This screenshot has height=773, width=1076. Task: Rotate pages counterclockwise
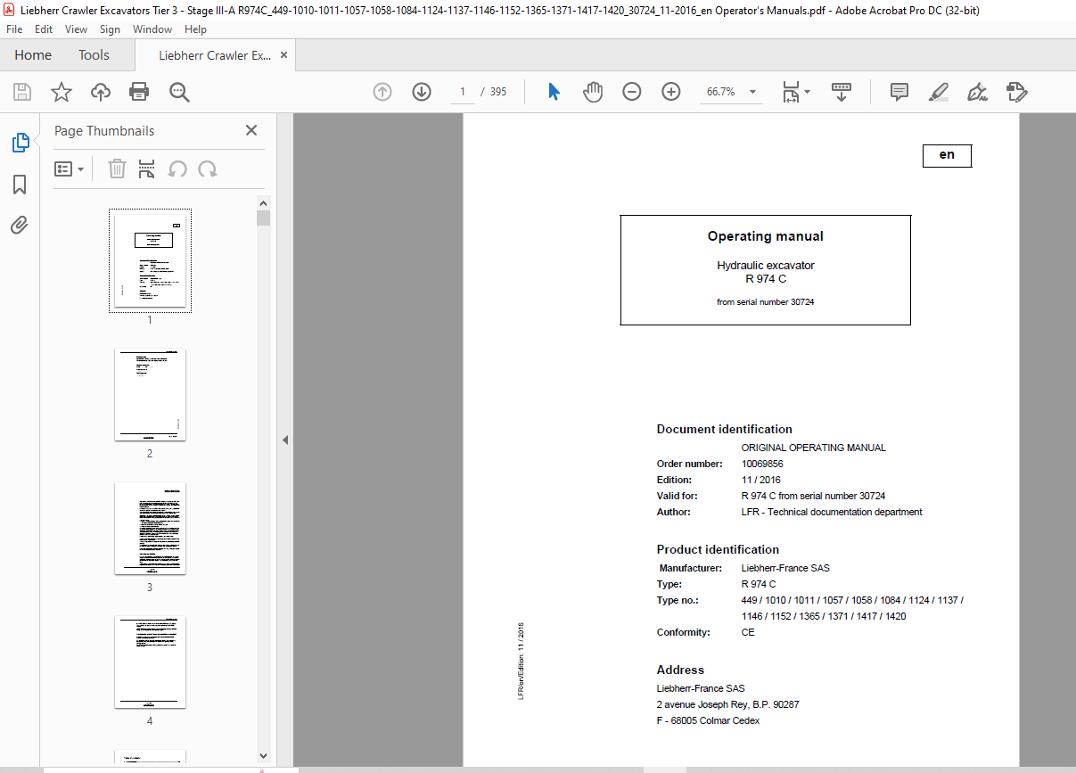click(177, 169)
